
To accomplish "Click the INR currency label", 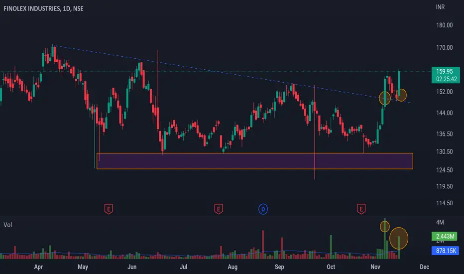I will pos(440,7).
